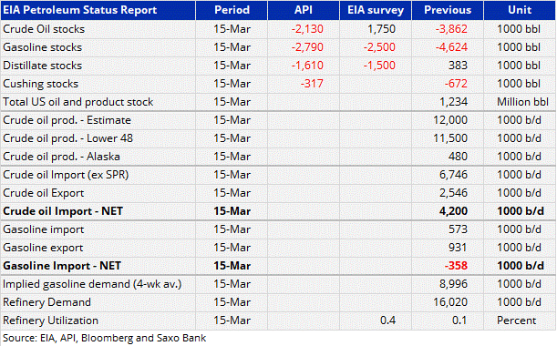This screenshot has height=346, width=557.
Task: Click the 'Unit' column header
Action: (x=520, y=10)
